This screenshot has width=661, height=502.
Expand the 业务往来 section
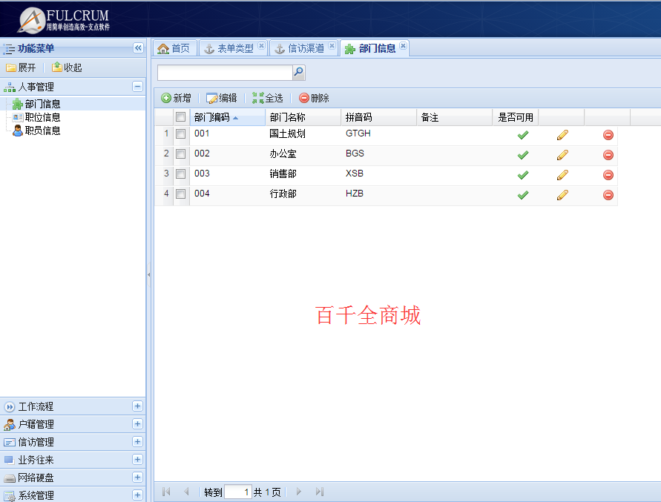pos(137,459)
